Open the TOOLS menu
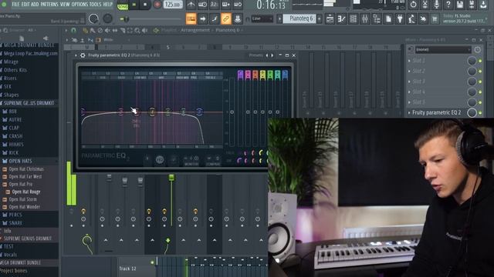 point(95,5)
